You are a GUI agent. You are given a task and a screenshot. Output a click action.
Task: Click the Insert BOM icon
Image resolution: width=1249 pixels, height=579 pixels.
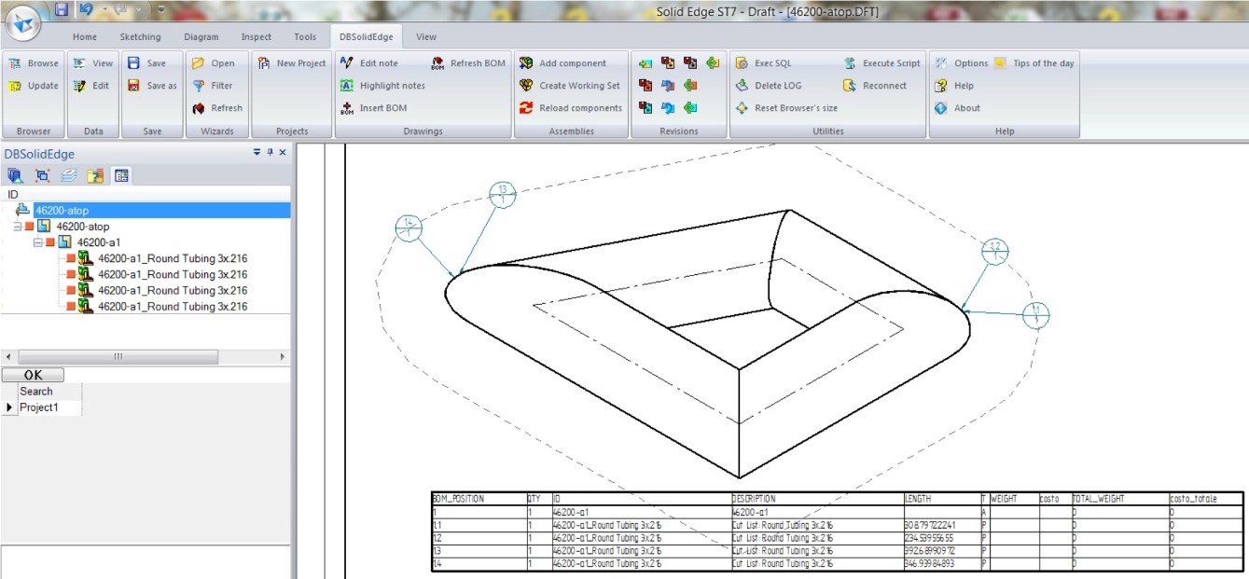pyautogui.click(x=347, y=108)
